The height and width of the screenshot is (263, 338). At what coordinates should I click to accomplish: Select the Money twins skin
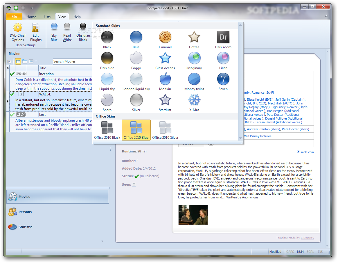pos(194,82)
